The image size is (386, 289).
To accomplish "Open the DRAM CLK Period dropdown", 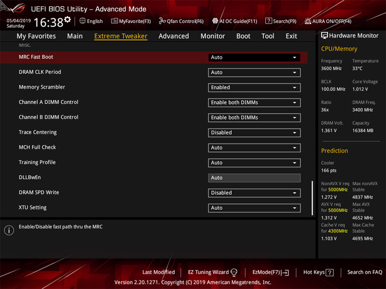I will (x=254, y=72).
